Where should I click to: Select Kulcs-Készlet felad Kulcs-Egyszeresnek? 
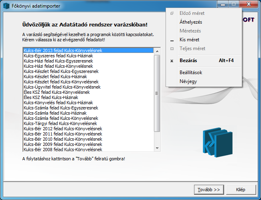tap(88, 71)
